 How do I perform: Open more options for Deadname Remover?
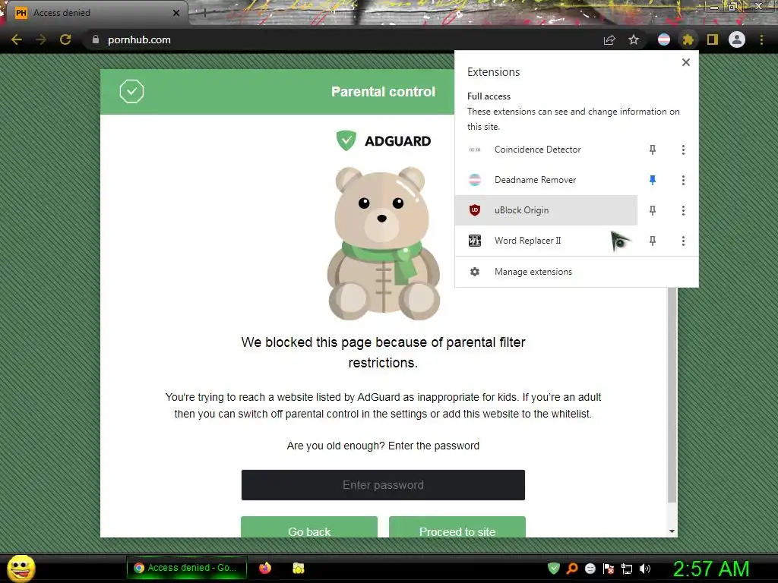pos(683,180)
